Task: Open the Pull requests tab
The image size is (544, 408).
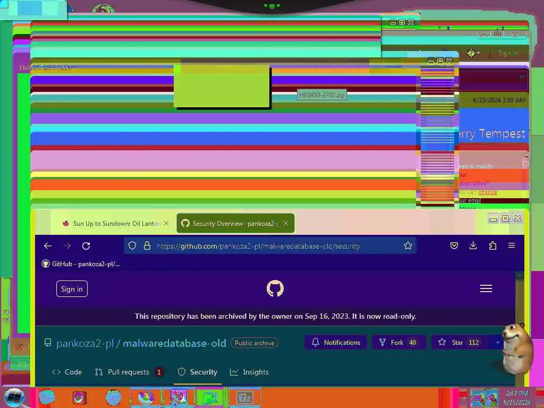Action: [129, 372]
